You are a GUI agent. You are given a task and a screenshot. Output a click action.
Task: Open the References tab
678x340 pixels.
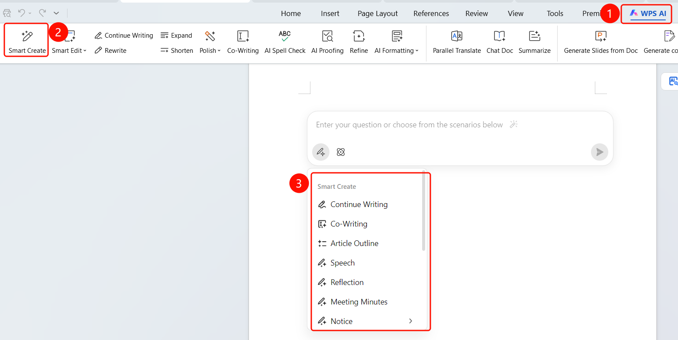point(431,13)
